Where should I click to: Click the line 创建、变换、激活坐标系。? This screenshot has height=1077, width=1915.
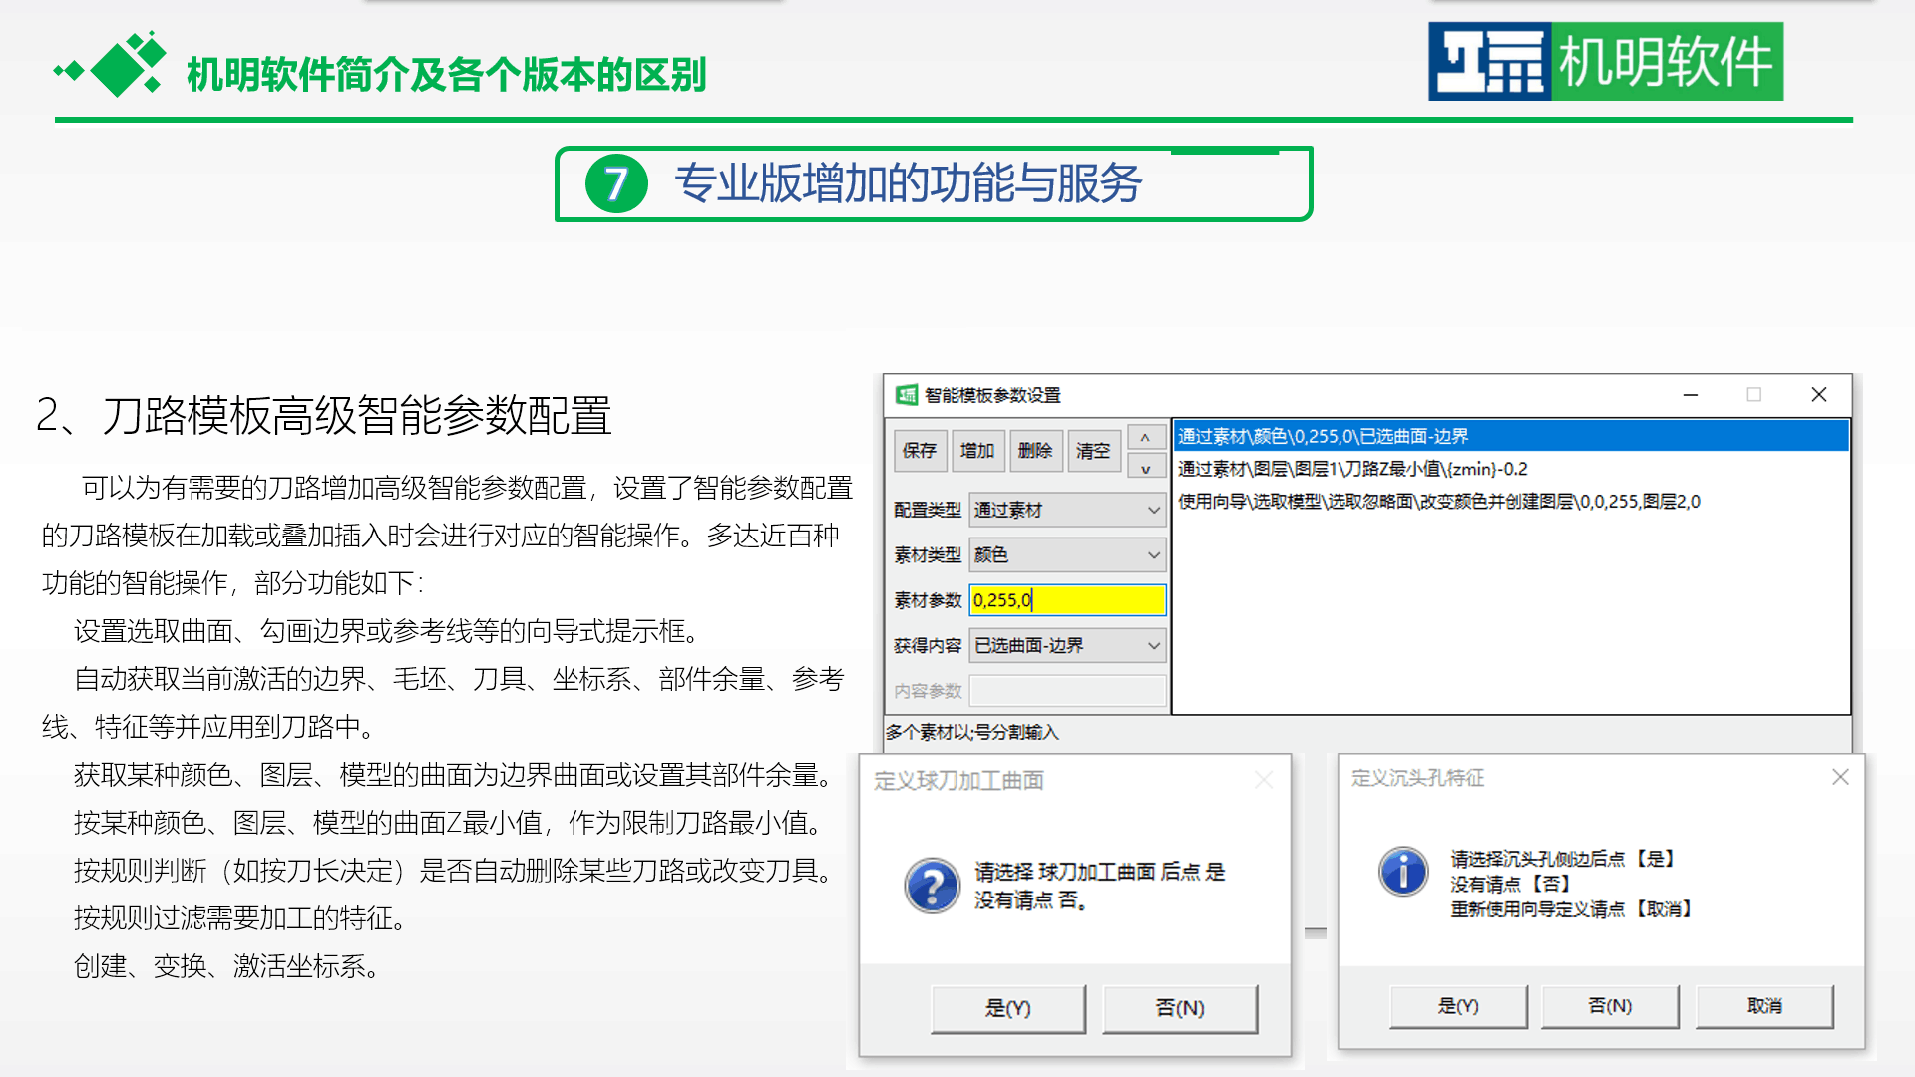(x=230, y=966)
